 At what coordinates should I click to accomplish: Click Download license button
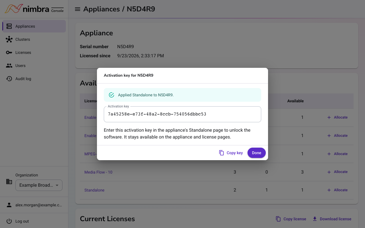[x=332, y=219]
